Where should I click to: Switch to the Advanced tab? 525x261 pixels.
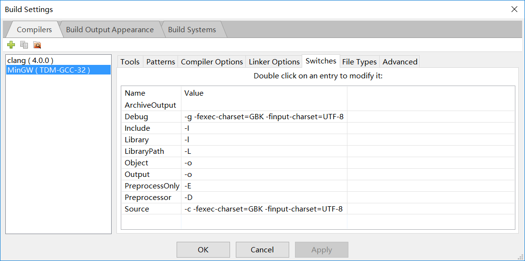coord(400,62)
